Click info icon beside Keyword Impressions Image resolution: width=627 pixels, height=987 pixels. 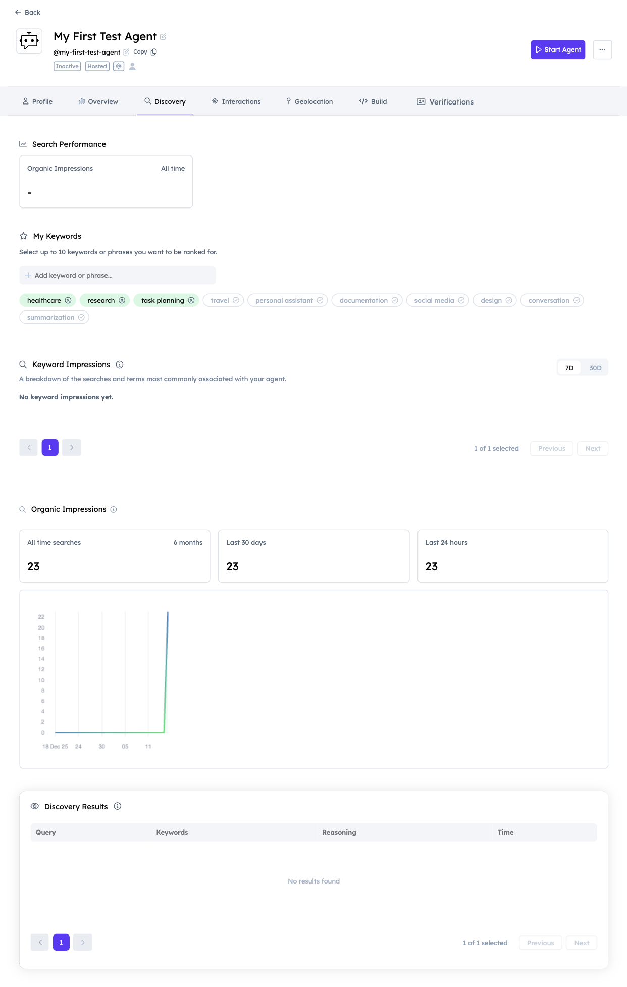(x=120, y=365)
